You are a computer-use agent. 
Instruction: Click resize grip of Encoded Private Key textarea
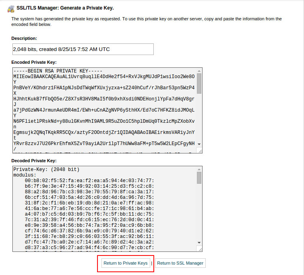(199, 151)
